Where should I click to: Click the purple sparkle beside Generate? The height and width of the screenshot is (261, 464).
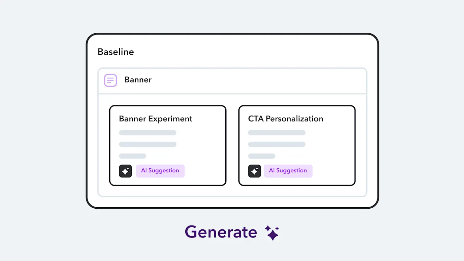point(272,233)
